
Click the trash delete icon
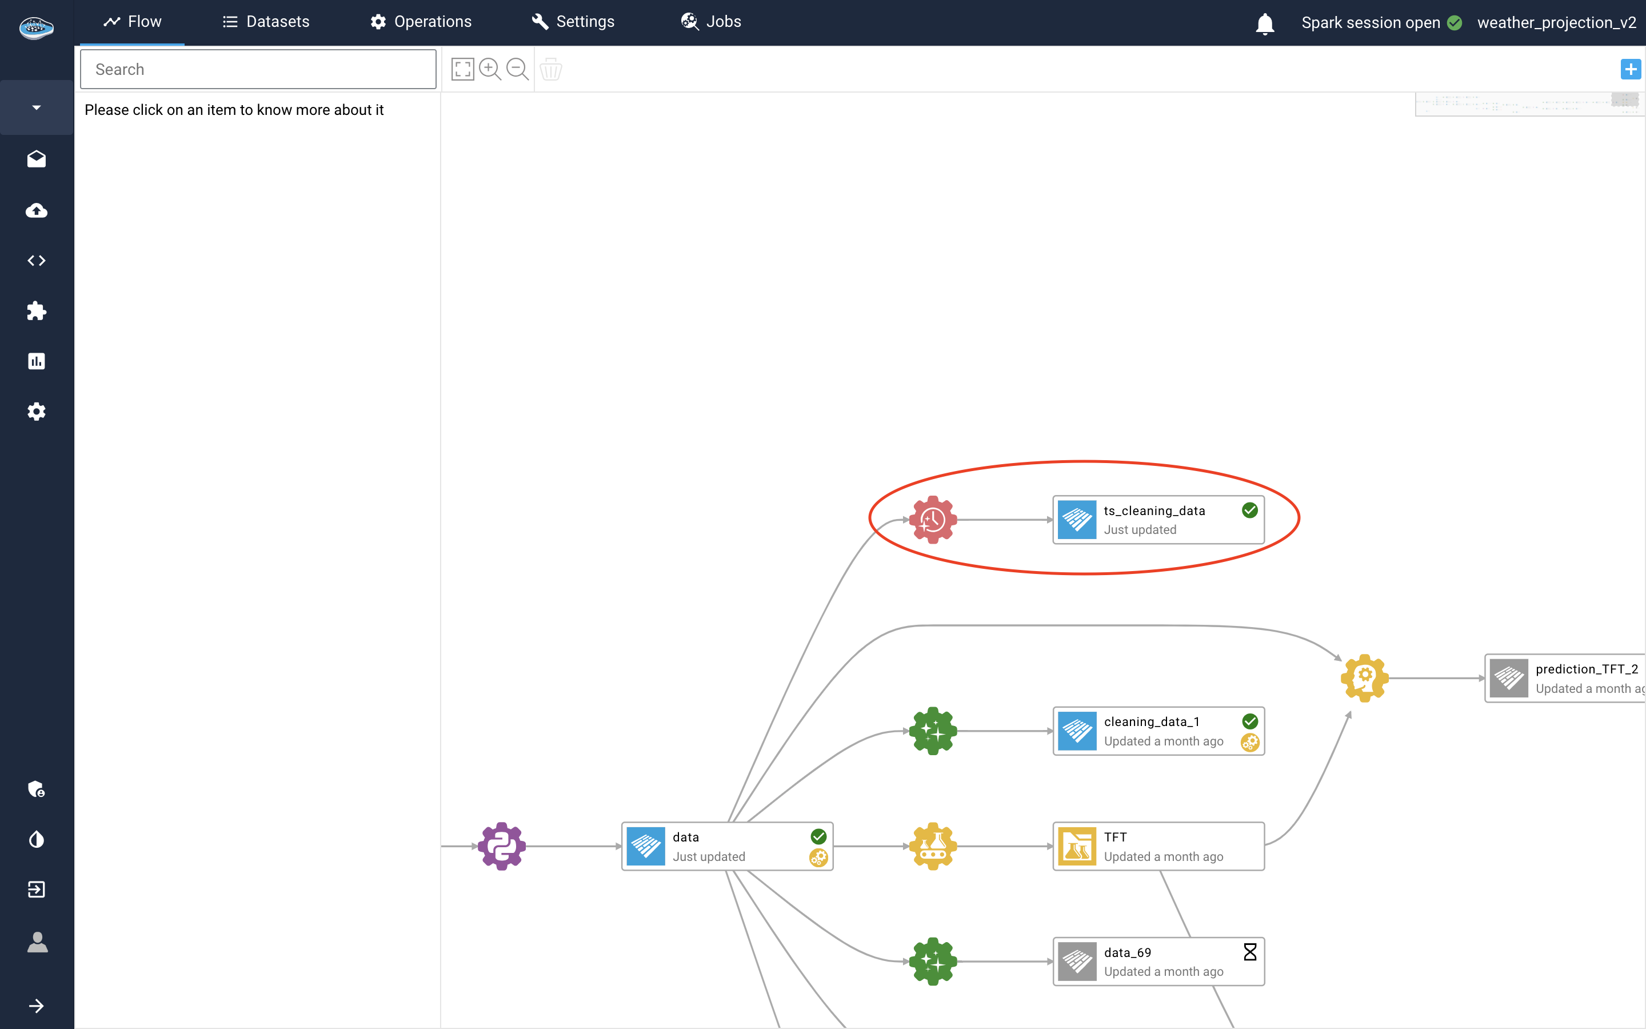point(551,69)
